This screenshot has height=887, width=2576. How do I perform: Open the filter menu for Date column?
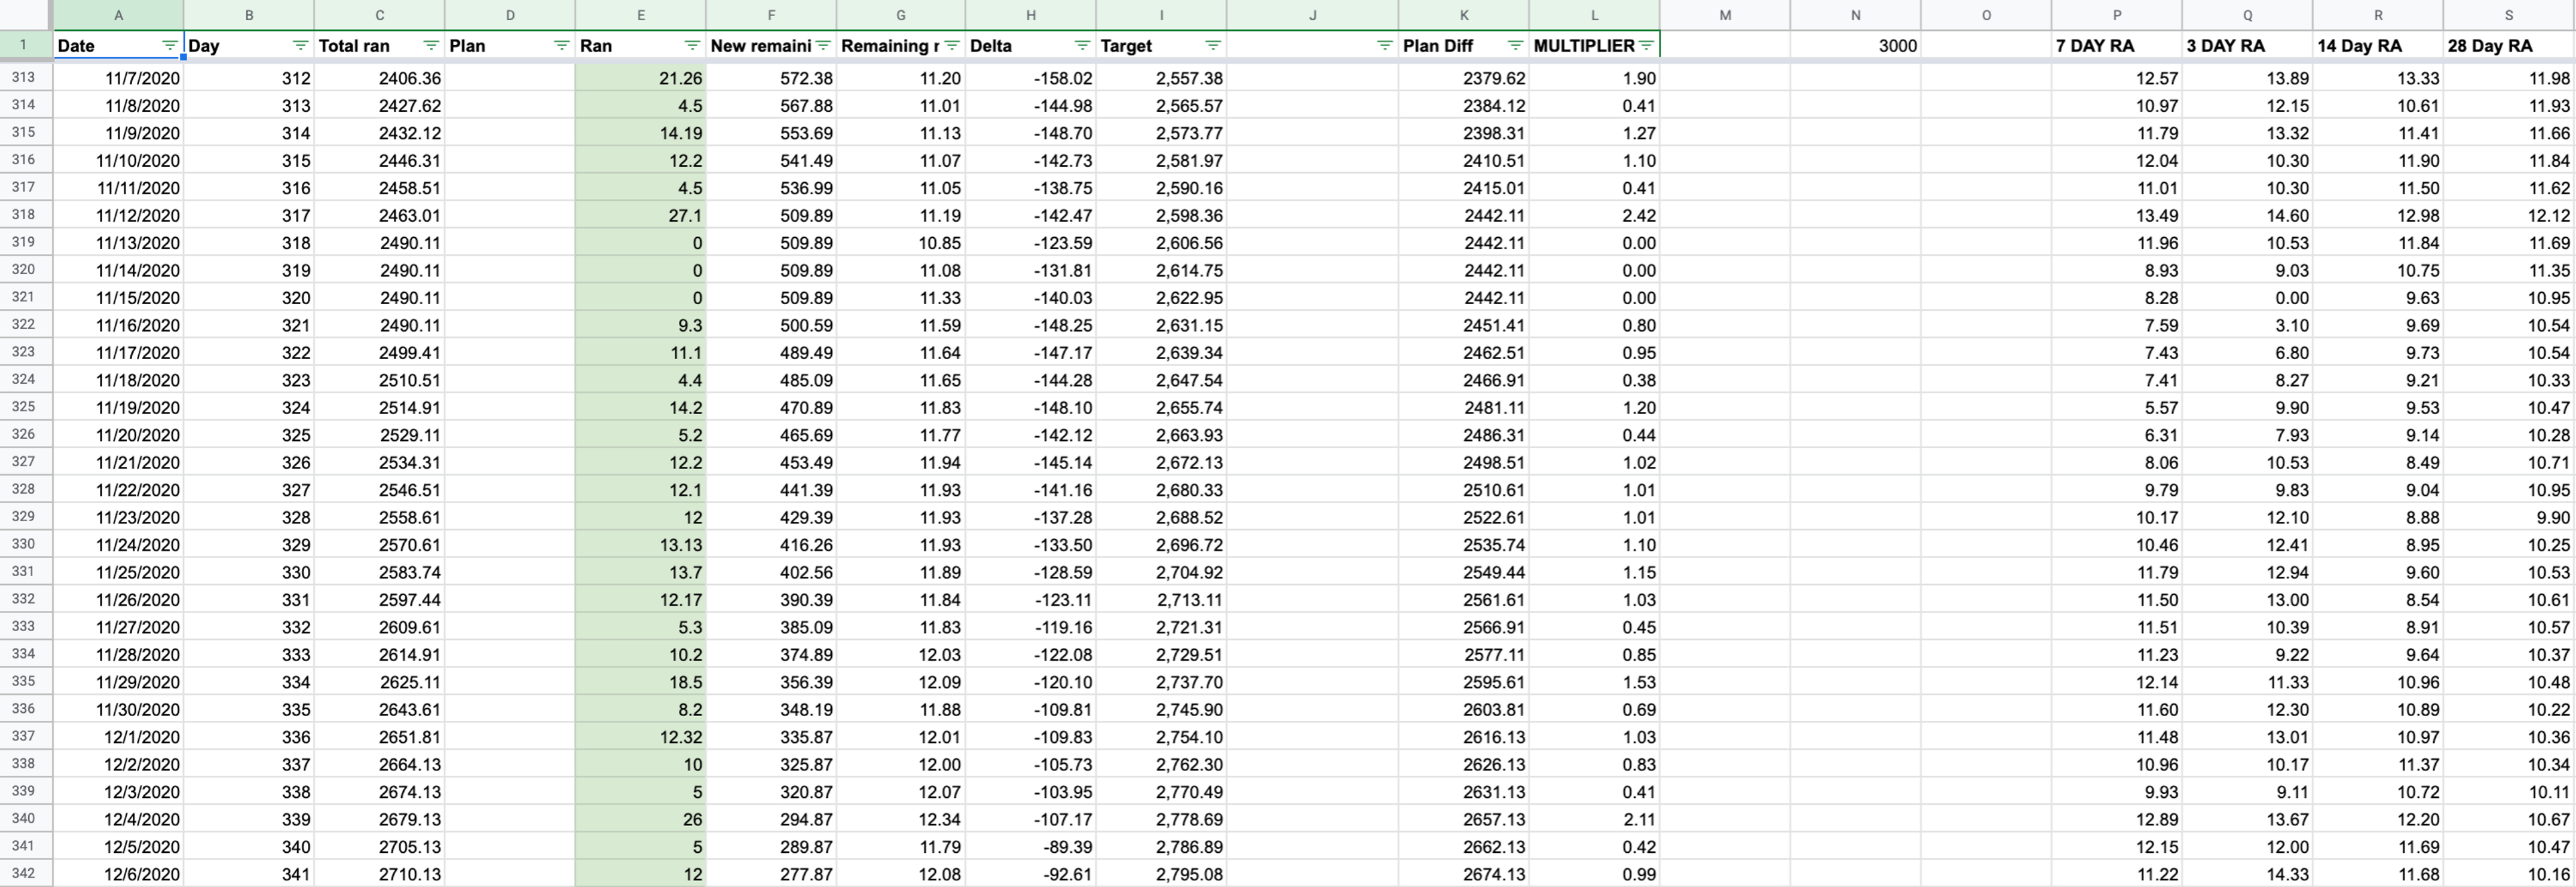[169, 46]
